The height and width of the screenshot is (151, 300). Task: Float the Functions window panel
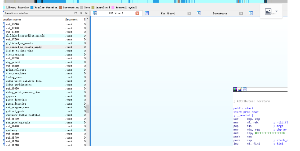pos(81,13)
